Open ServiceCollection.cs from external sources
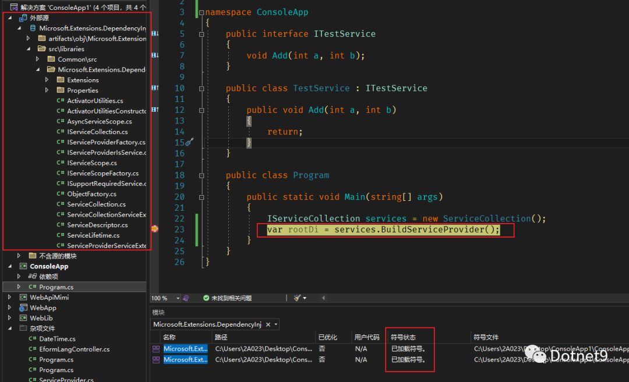629x382 pixels. coord(96,204)
